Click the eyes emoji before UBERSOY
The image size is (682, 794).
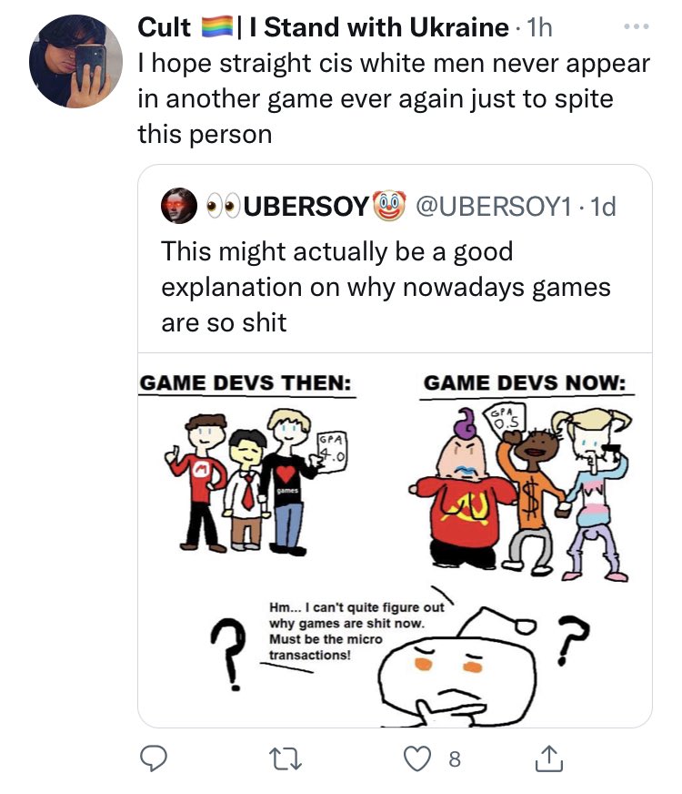(x=224, y=206)
